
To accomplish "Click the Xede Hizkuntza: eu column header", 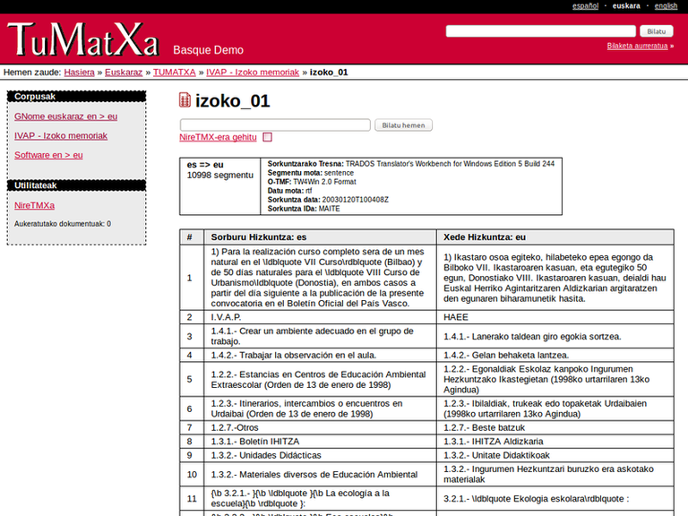I will click(555, 236).
